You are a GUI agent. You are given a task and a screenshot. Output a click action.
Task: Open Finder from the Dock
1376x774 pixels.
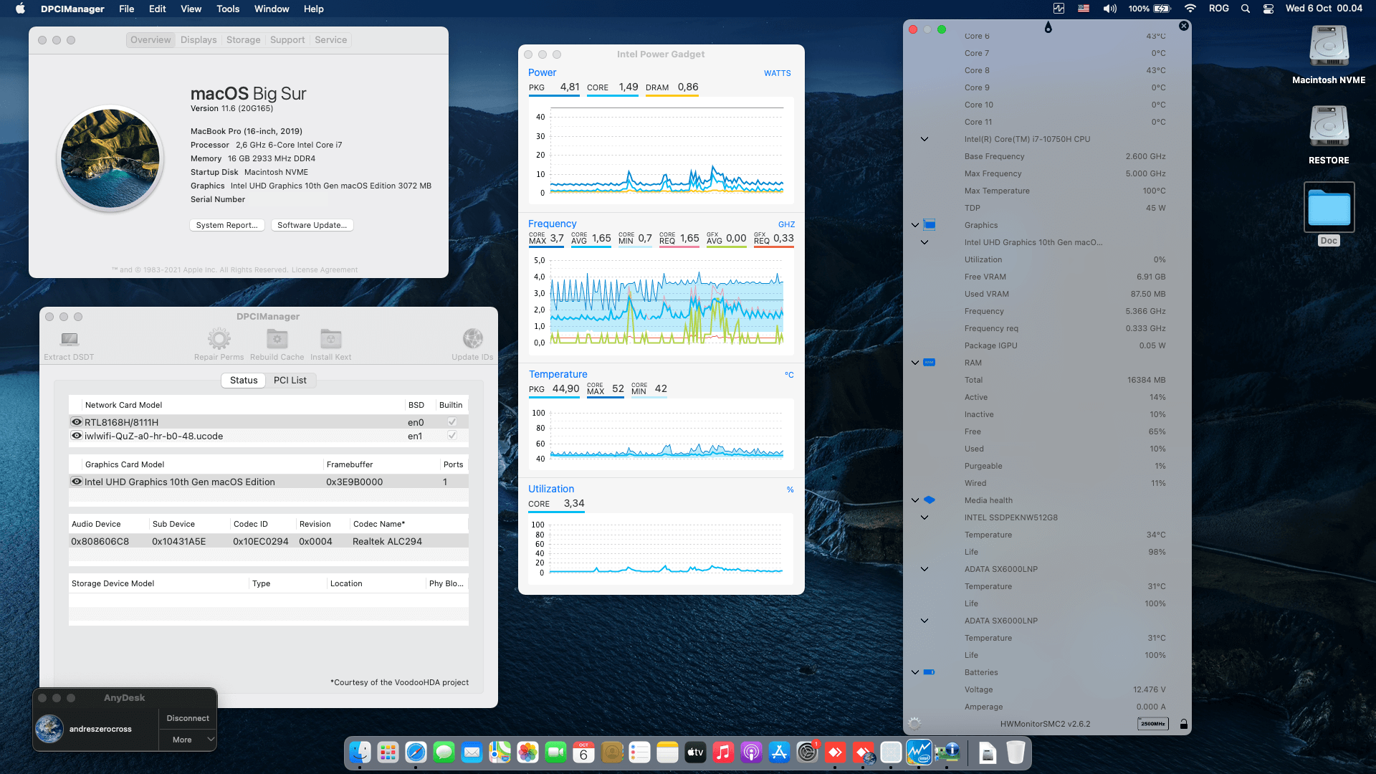coord(360,752)
